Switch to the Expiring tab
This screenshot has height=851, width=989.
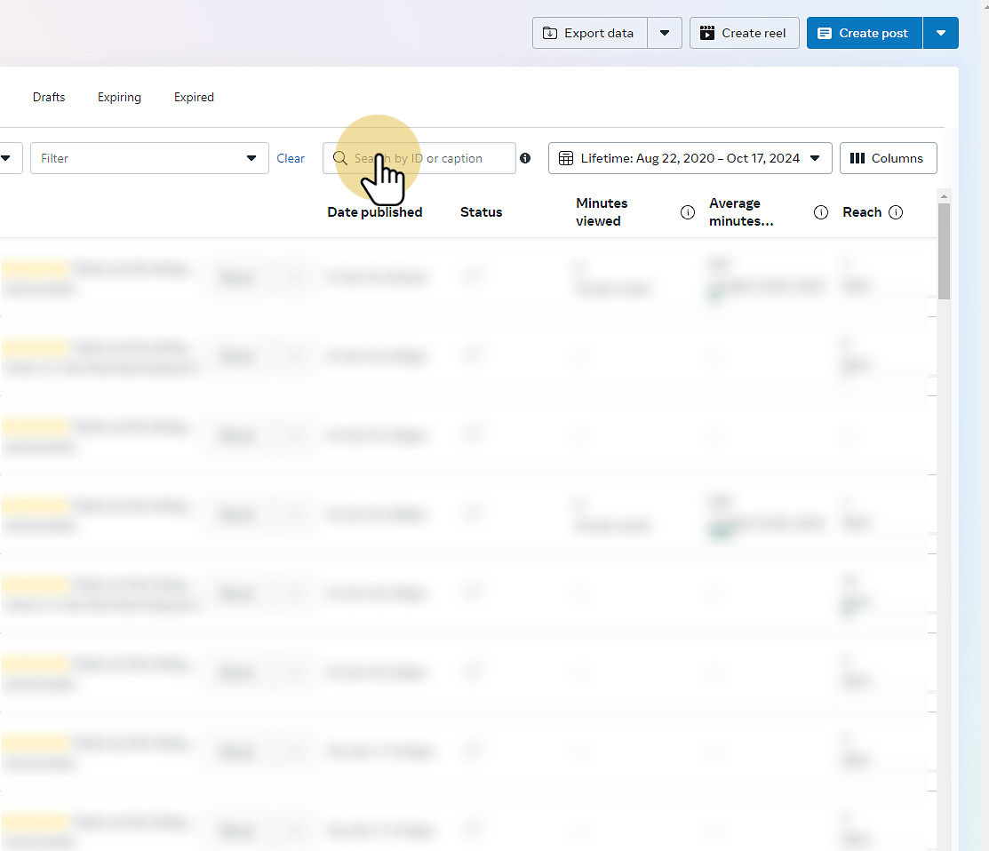coord(119,97)
